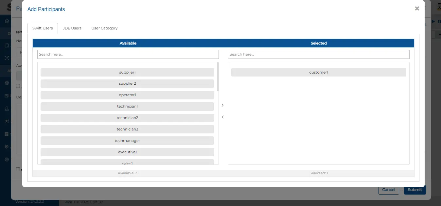The width and height of the screenshot is (441, 206).
Task: Click the Selected search field
Action: pyautogui.click(x=318, y=54)
